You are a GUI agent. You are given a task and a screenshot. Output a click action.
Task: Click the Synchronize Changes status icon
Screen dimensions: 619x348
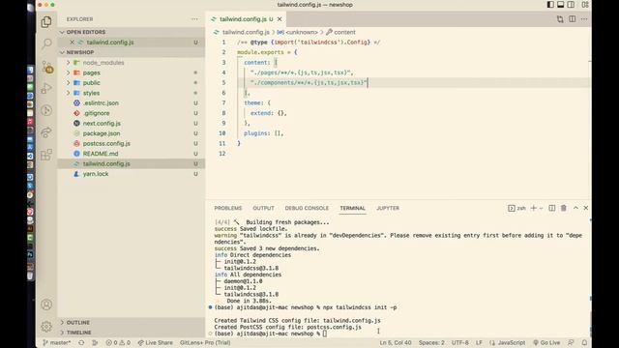[x=81, y=342]
